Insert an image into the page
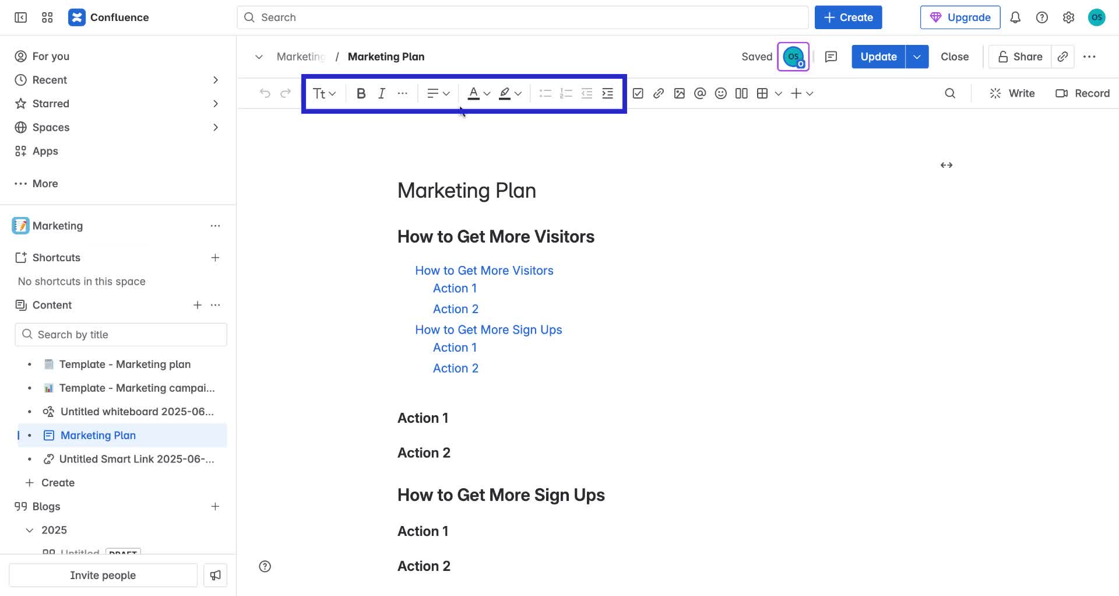 coord(680,93)
